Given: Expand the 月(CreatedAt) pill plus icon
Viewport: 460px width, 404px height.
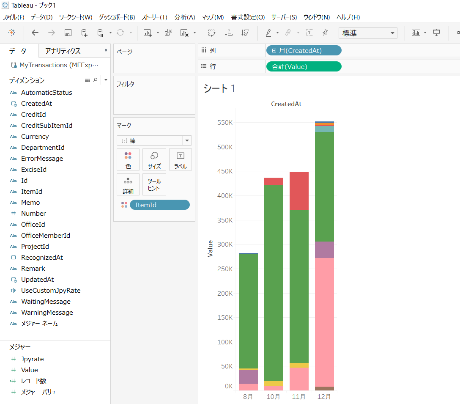Looking at the screenshot, I should tap(274, 50).
